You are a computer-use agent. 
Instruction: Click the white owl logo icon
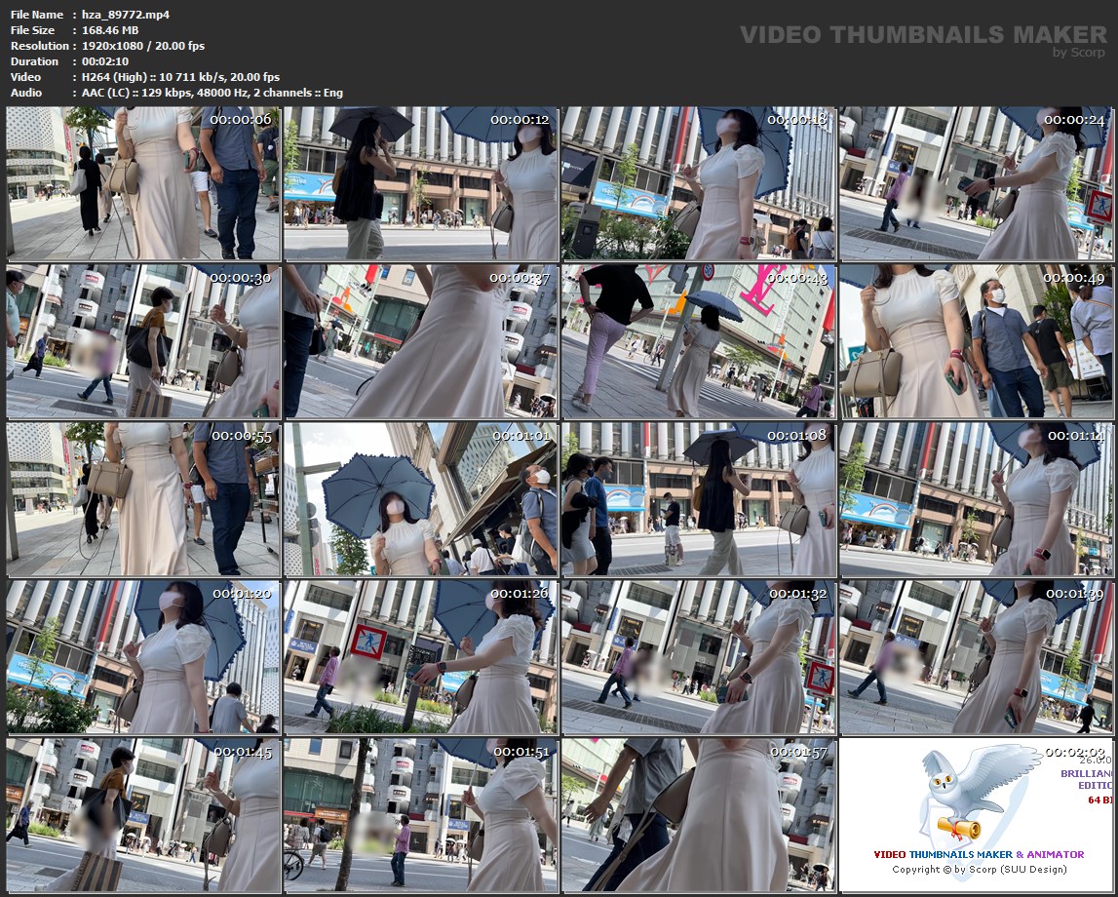coord(965,795)
